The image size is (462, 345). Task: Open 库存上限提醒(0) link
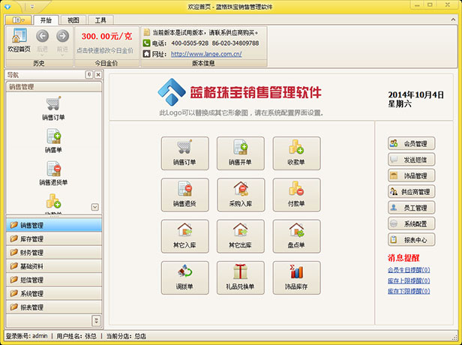coord(409,280)
